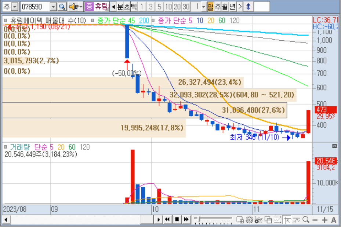Click interval button 10

click(168, 7)
